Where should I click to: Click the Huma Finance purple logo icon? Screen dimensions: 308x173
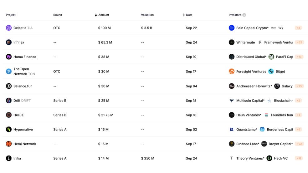[x=9, y=57]
